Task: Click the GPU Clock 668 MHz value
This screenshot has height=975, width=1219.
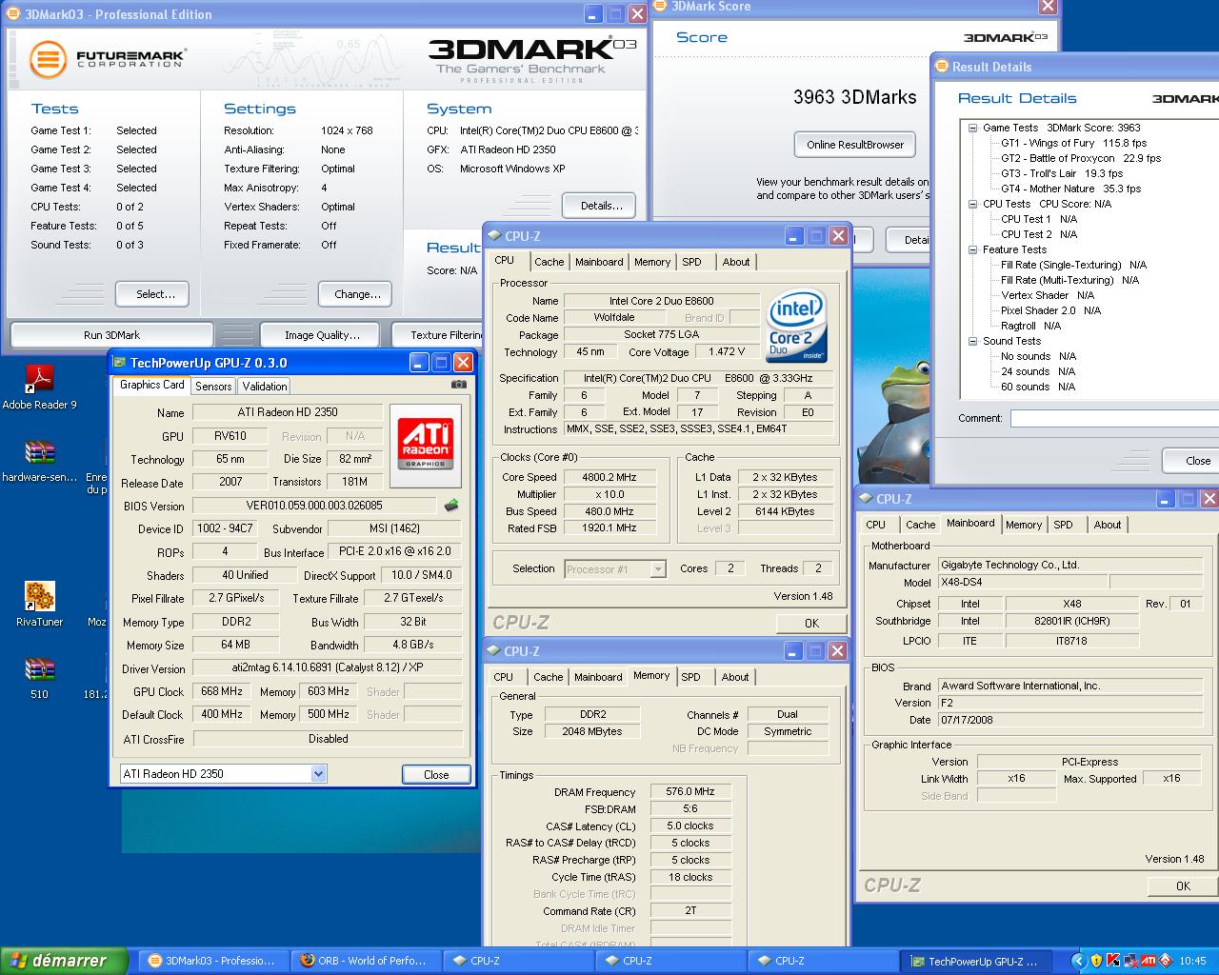Action: (x=222, y=691)
